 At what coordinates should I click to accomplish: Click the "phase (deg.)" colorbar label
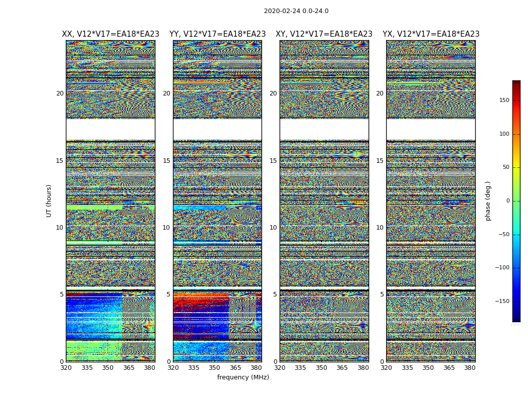(x=488, y=201)
